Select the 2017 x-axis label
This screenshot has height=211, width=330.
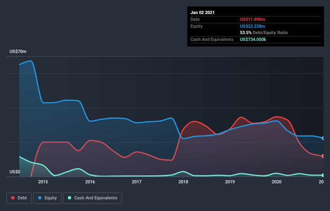pyautogui.click(x=137, y=182)
